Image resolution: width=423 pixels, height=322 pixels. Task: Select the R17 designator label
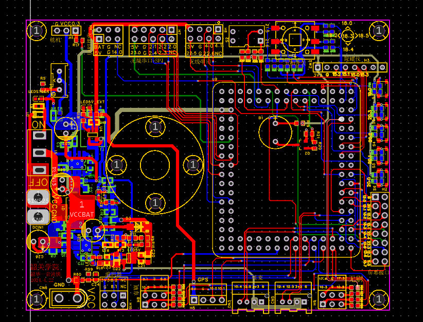(x=76, y=45)
